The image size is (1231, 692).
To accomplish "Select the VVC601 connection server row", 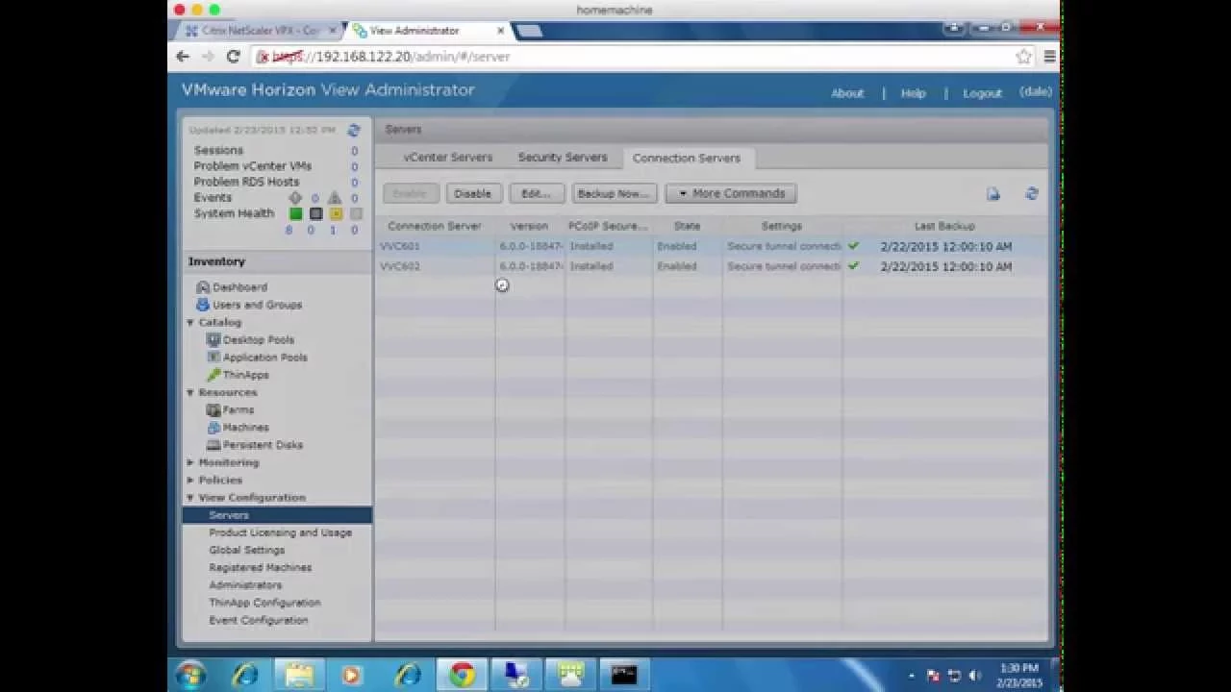I will tap(711, 246).
